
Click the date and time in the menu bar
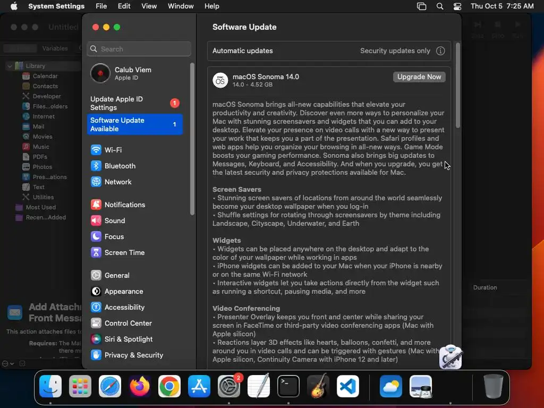coord(502,6)
